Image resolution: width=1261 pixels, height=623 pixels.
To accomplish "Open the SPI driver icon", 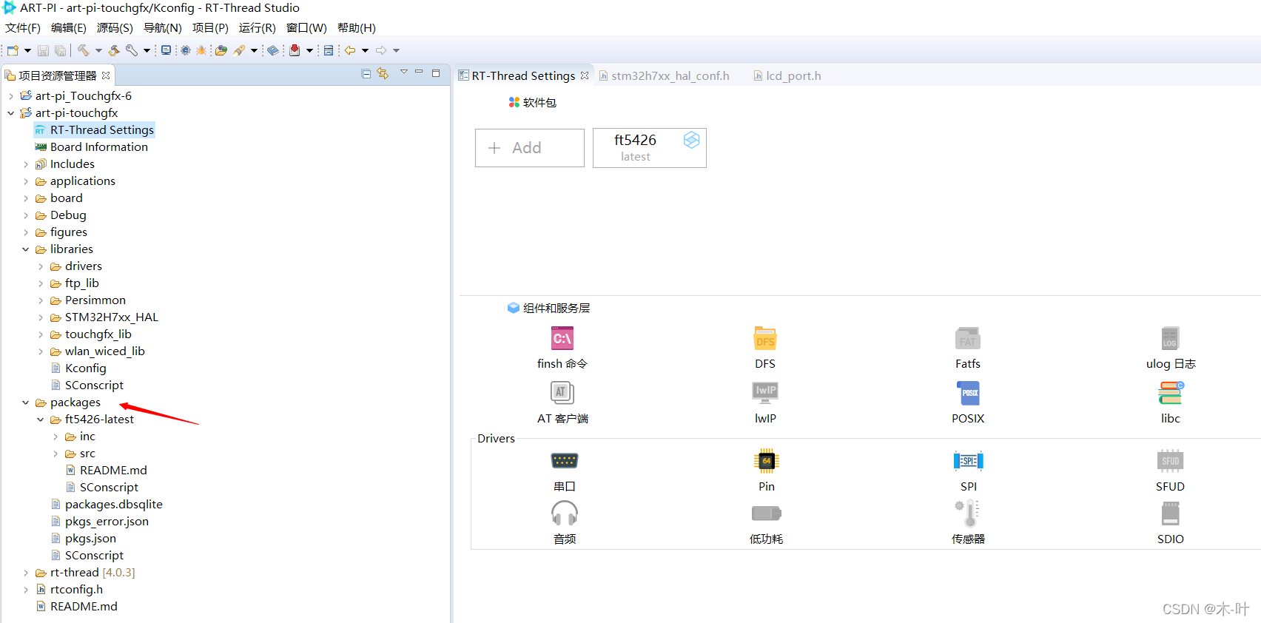I will click(x=969, y=461).
